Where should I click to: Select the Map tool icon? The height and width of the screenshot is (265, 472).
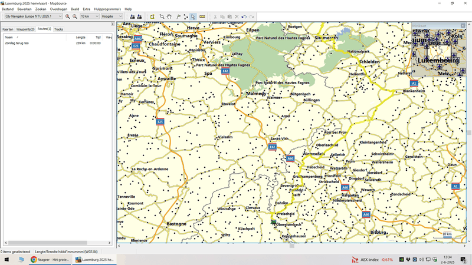(x=152, y=16)
